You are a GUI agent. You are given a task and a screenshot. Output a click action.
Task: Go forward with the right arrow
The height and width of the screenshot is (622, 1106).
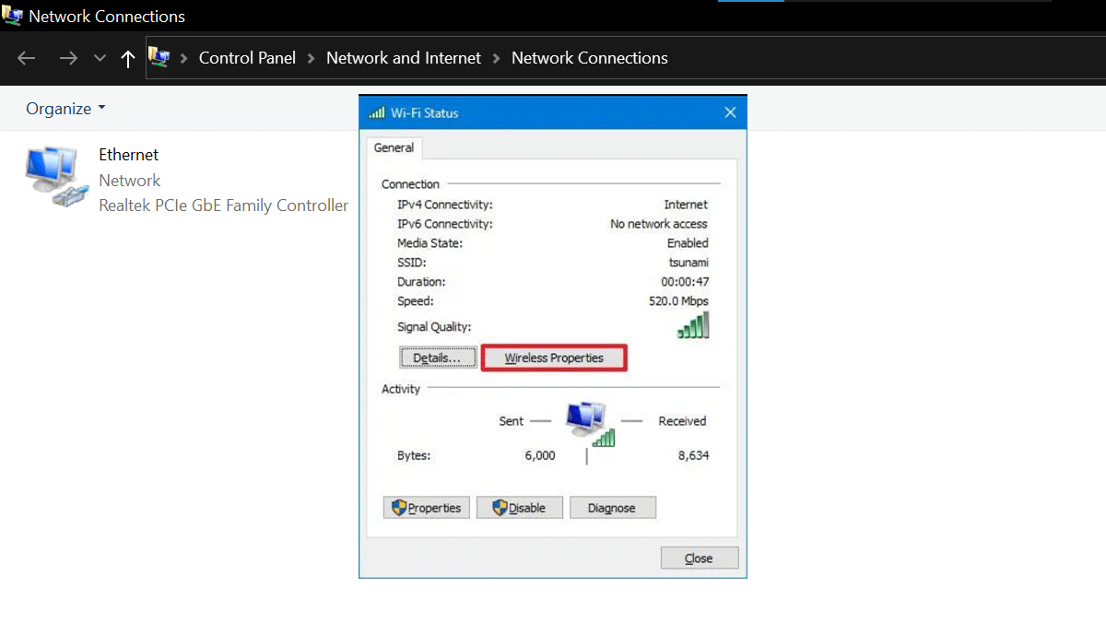point(68,58)
